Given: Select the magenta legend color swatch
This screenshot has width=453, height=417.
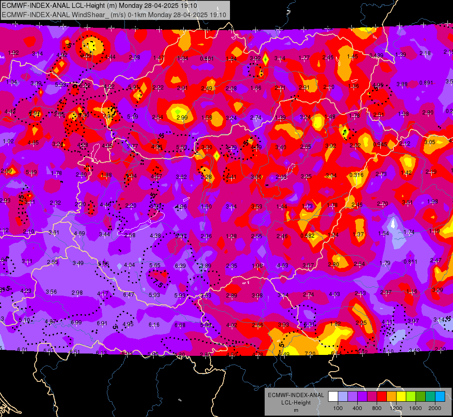Looking at the screenshot, I should tap(372, 397).
